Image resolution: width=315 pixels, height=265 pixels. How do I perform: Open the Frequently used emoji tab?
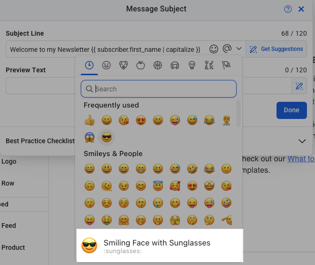[x=89, y=66]
